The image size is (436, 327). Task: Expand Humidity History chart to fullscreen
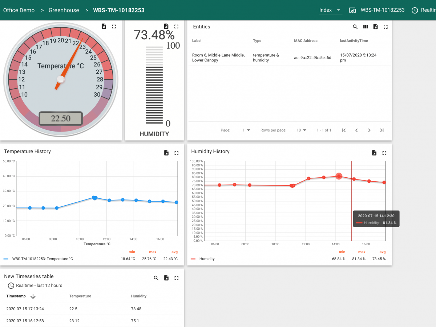point(384,153)
